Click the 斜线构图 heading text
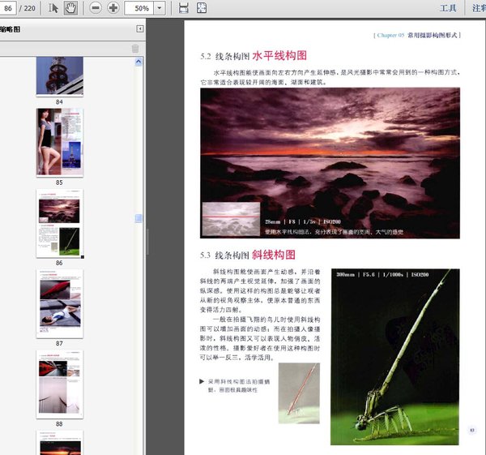486x455 pixels. (x=274, y=255)
